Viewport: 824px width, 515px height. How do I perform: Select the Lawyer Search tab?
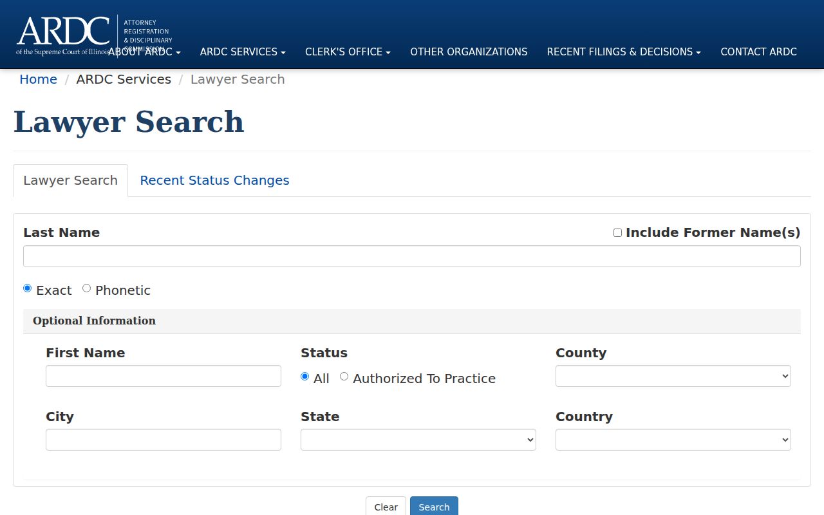coord(70,180)
